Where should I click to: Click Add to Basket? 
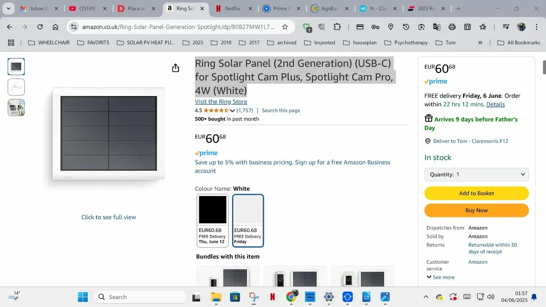click(476, 193)
